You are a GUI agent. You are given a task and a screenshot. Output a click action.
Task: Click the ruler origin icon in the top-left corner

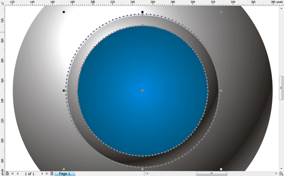click(x=2, y=3)
